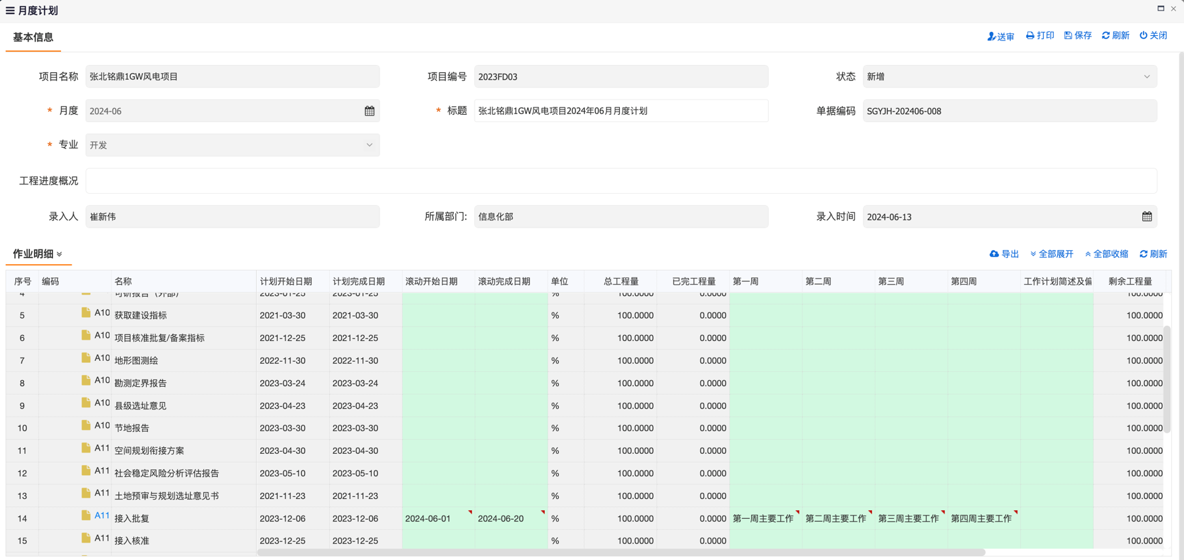Viewport: 1184px width, 560px height.
Task: Click the 剩余工程量 column header
Action: coord(1130,281)
